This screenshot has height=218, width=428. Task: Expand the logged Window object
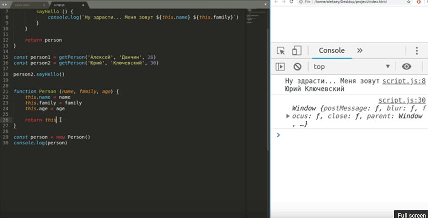(x=288, y=116)
